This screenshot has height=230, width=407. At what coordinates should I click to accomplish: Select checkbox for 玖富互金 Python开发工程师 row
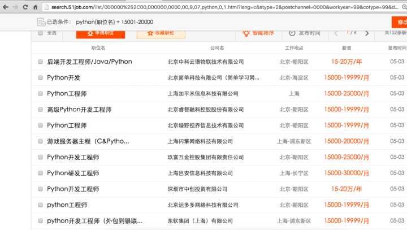(x=40, y=157)
